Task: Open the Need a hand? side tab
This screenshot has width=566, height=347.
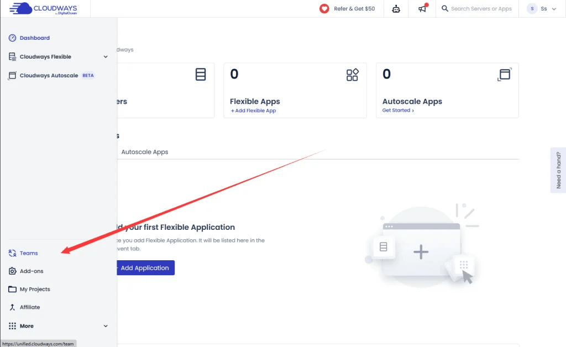Action: (558, 170)
